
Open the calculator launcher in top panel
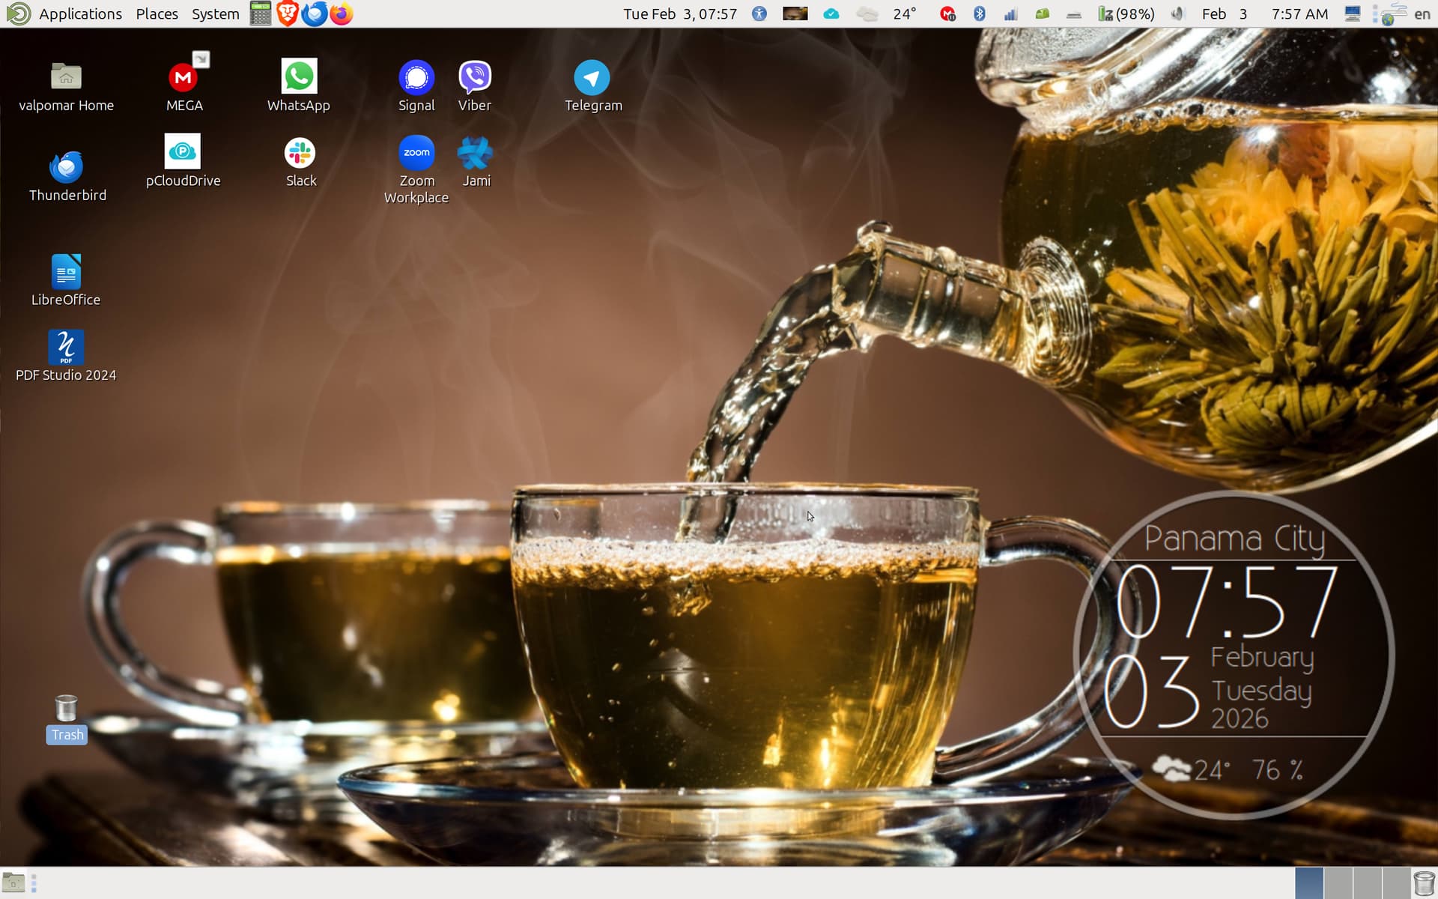click(x=261, y=13)
